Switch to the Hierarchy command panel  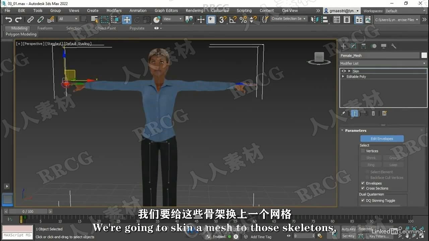364,46
